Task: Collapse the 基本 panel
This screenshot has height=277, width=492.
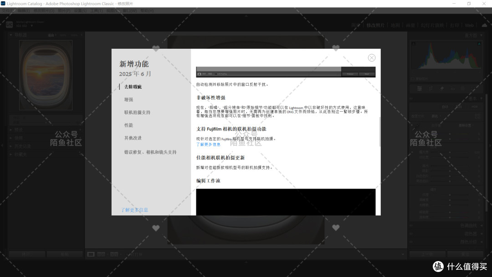Action: (482, 98)
